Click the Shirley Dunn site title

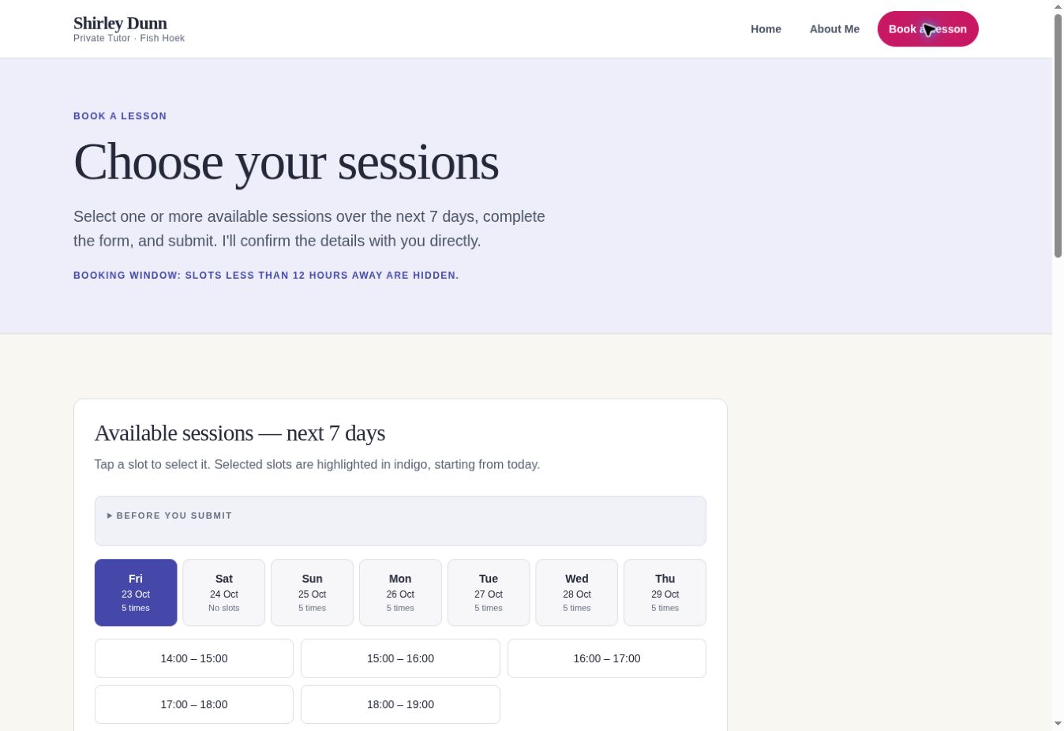click(120, 23)
